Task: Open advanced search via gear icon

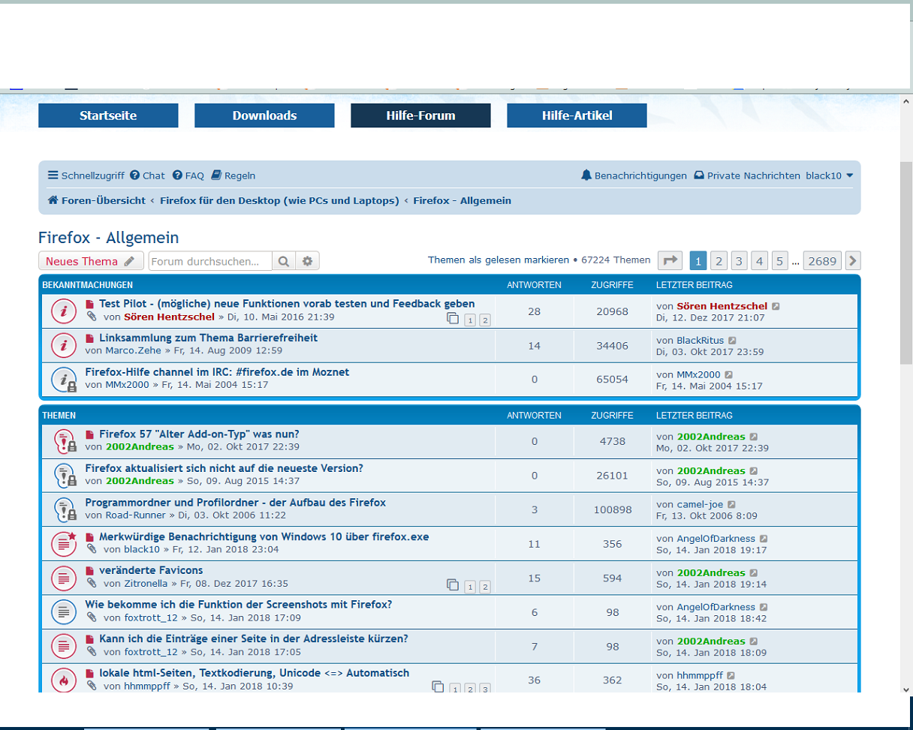Action: 307,261
